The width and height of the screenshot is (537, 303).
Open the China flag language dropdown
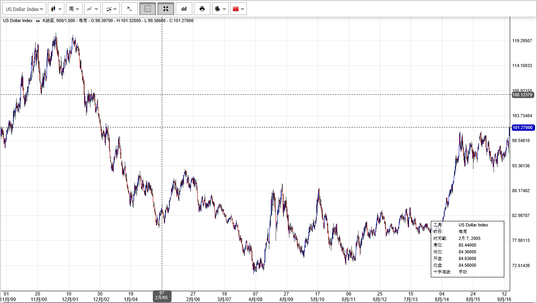tap(238, 9)
